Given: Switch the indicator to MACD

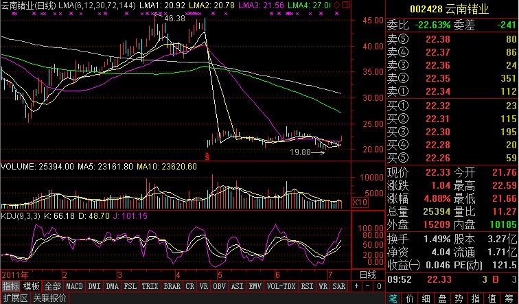Looking at the screenshot, I should tap(74, 286).
